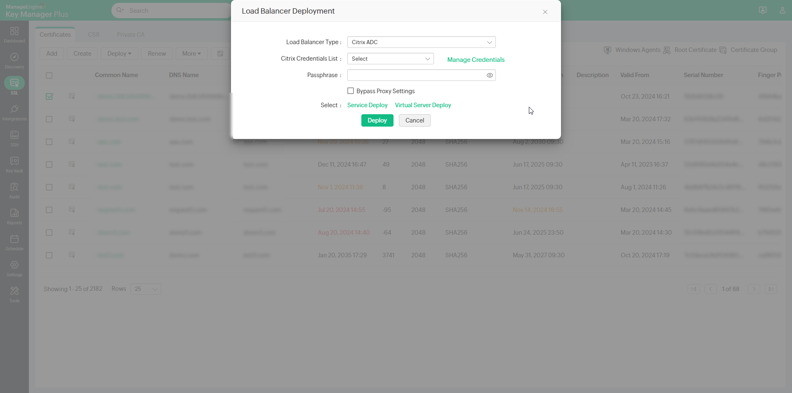Click the download icon in top header
The width and height of the screenshot is (792, 393).
[x=763, y=10]
